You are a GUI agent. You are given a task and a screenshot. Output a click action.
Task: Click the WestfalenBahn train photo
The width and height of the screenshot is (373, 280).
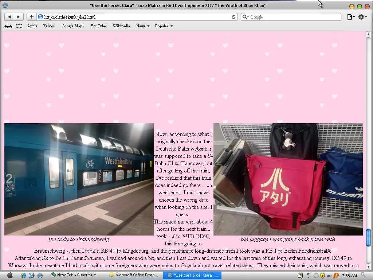tap(79, 179)
